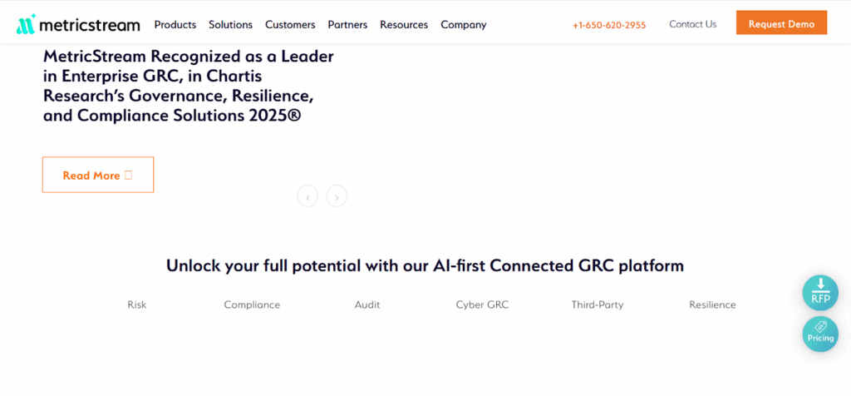
Task: Show the Cyber GRC tab
Action: [x=482, y=304]
